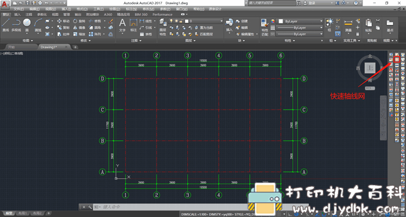Screen dimensions: 406x217
Task: Click the Fillet (圆角) tool
Action: [x=95, y=27]
